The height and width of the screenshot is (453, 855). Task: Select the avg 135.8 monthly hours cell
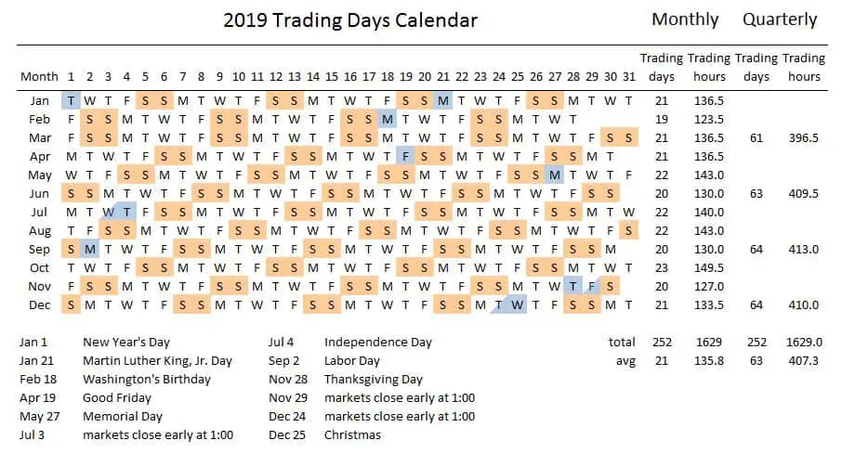[709, 360]
